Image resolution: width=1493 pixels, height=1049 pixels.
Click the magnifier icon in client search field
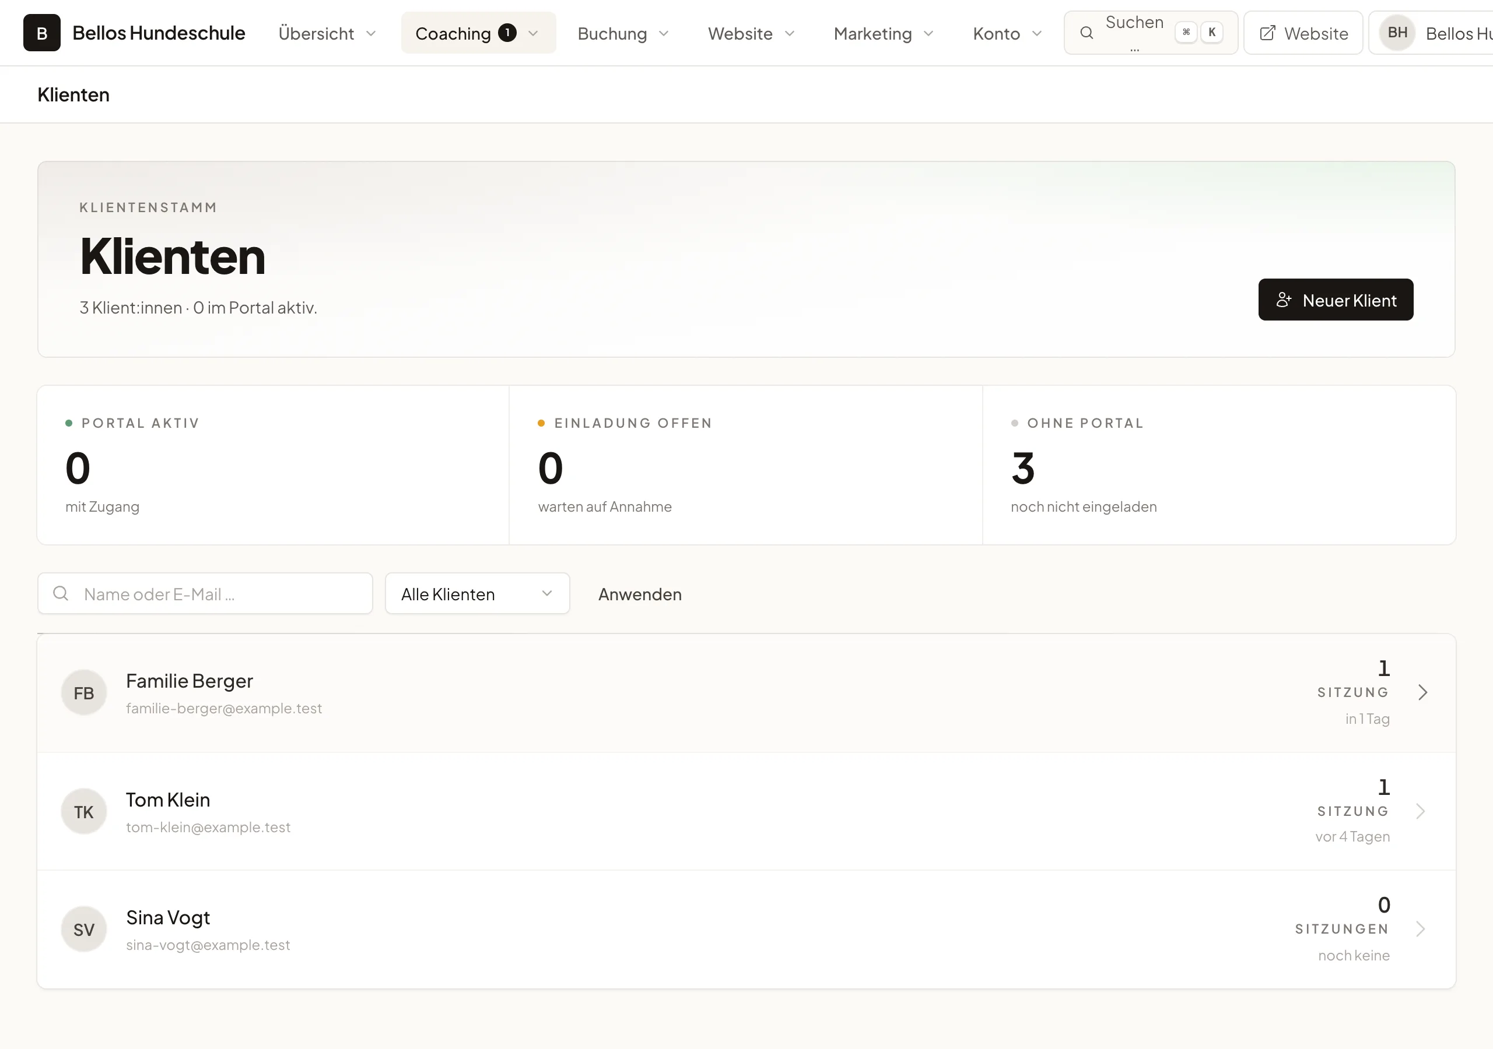61,593
